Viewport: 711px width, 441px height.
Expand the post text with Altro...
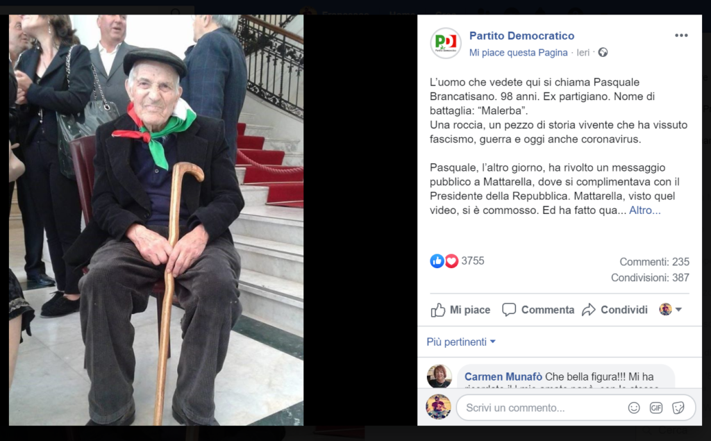click(644, 210)
